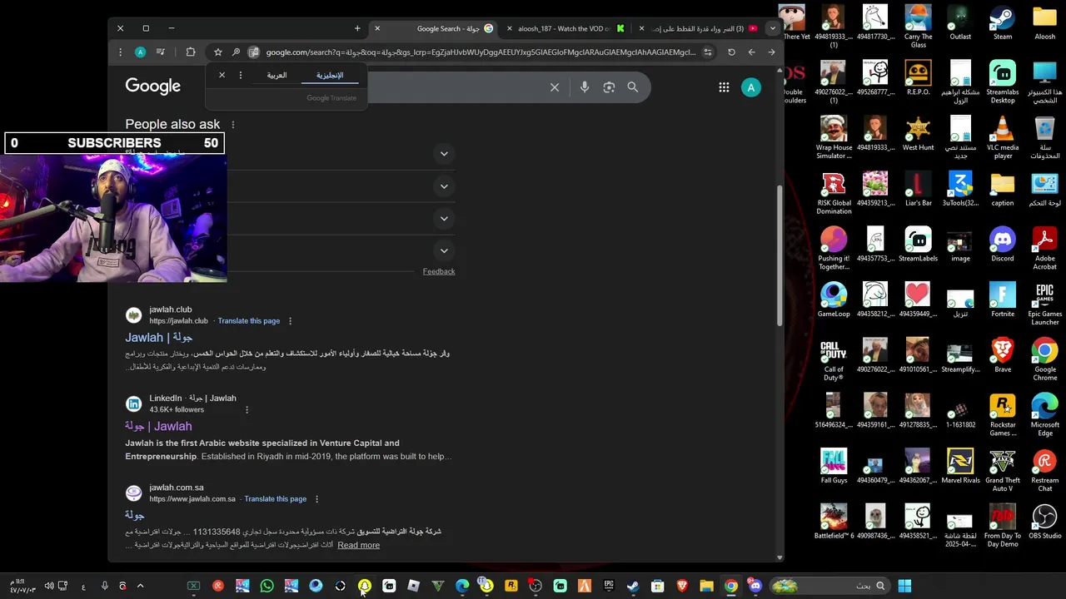This screenshot has width=1066, height=599.
Task: Translate the jawlah.com.sa page
Action: (276, 499)
